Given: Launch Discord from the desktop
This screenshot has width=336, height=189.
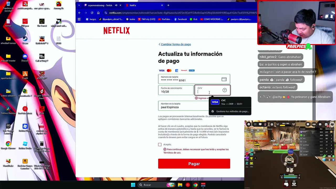Looking at the screenshot, I should pos(25,58).
